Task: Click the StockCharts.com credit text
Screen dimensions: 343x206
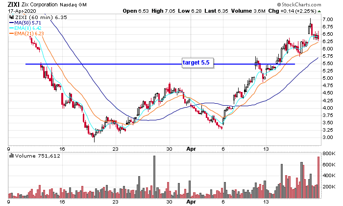Action: (299, 4)
